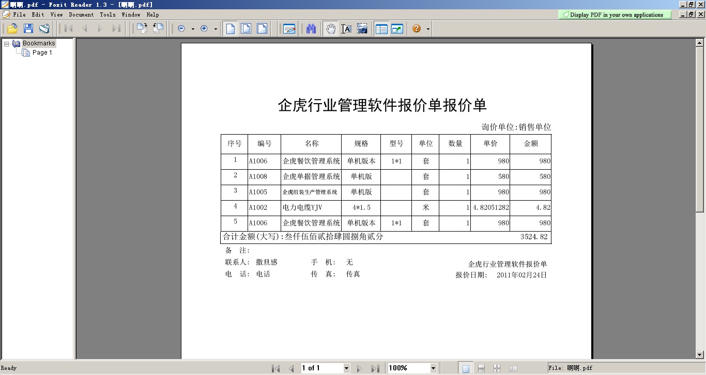Open the Help icon dropdown arrow
The height and width of the screenshot is (375, 706).
click(x=428, y=29)
